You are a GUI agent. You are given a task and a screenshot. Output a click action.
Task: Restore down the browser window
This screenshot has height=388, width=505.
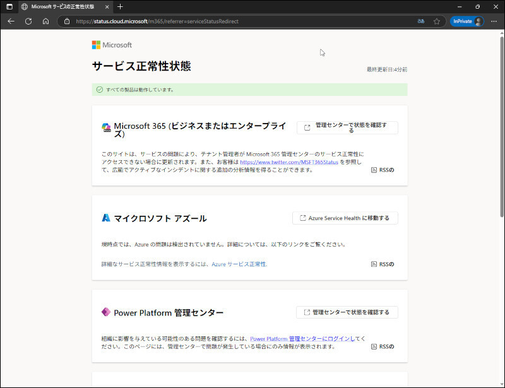coord(478,6)
